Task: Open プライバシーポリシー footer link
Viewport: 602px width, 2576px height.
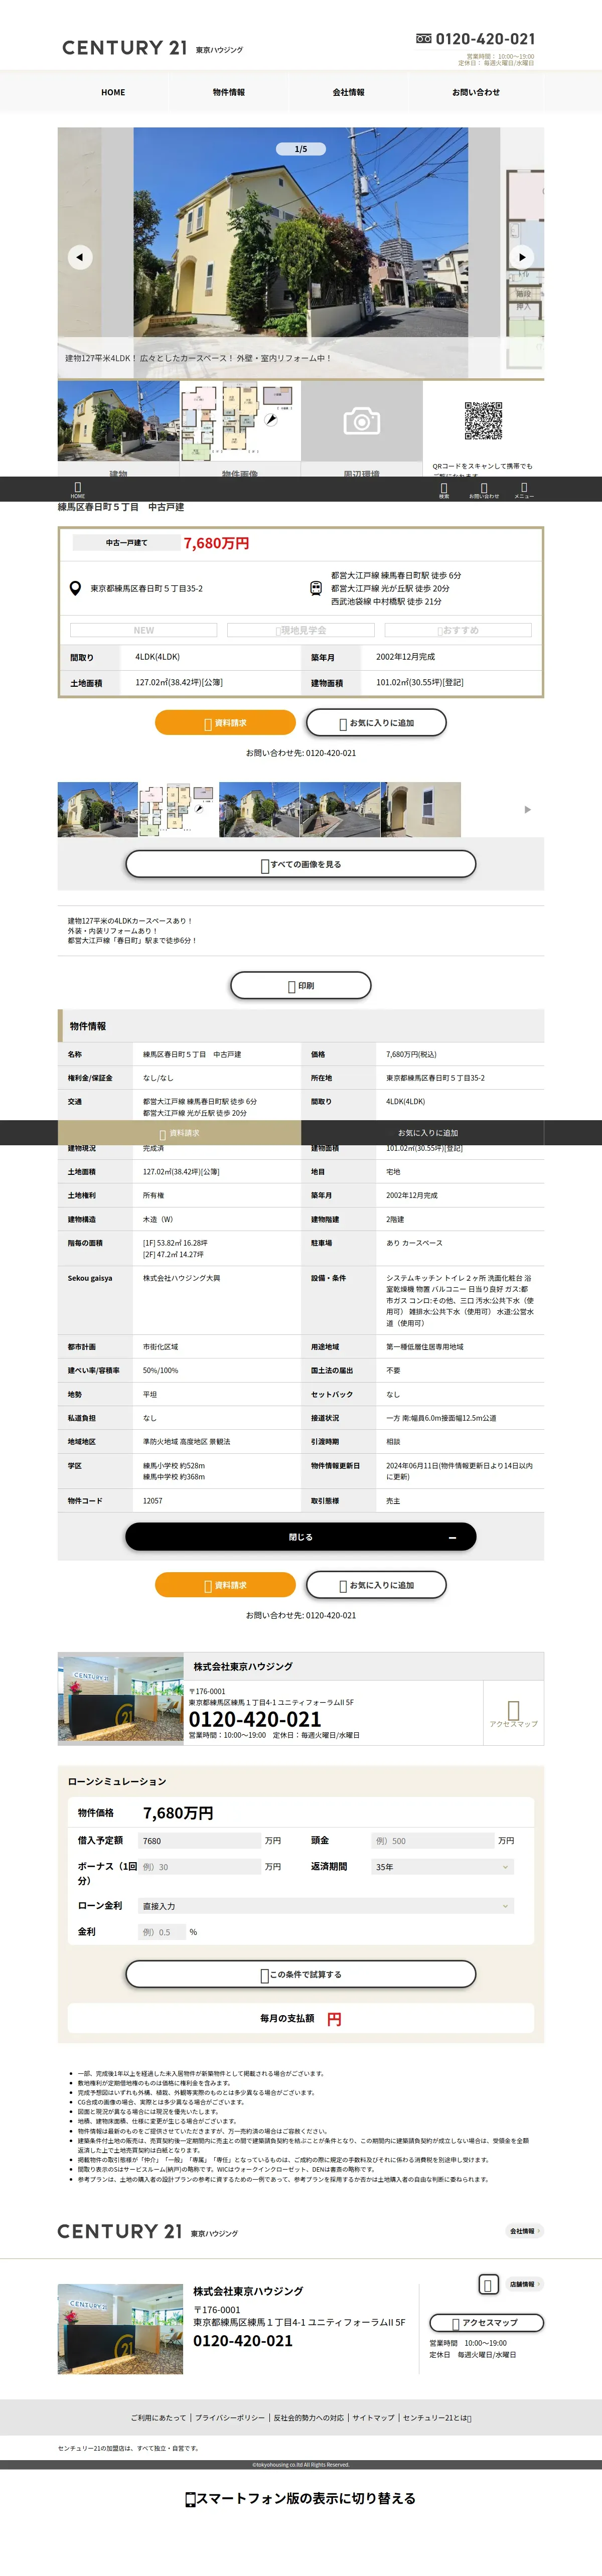Action: [x=230, y=2417]
